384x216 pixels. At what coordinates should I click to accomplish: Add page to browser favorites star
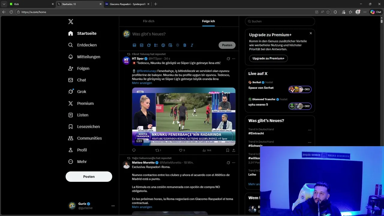click(x=328, y=12)
